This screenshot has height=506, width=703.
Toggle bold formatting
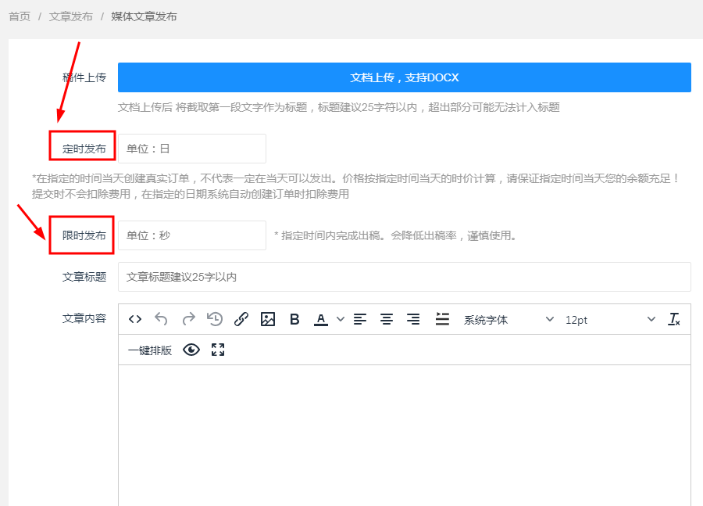tap(294, 319)
